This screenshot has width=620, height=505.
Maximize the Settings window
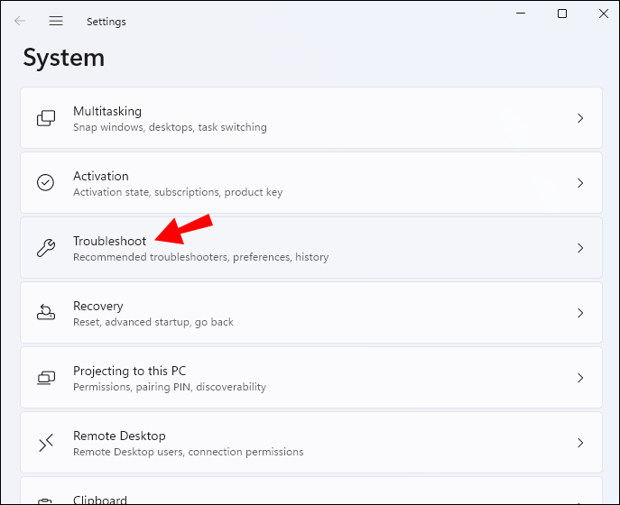click(x=562, y=14)
